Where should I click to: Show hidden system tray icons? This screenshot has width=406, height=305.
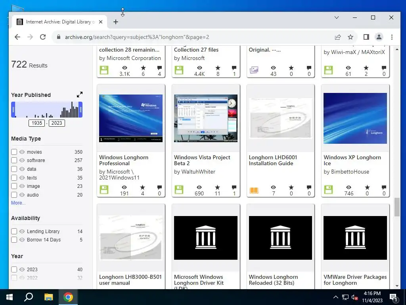point(335,297)
